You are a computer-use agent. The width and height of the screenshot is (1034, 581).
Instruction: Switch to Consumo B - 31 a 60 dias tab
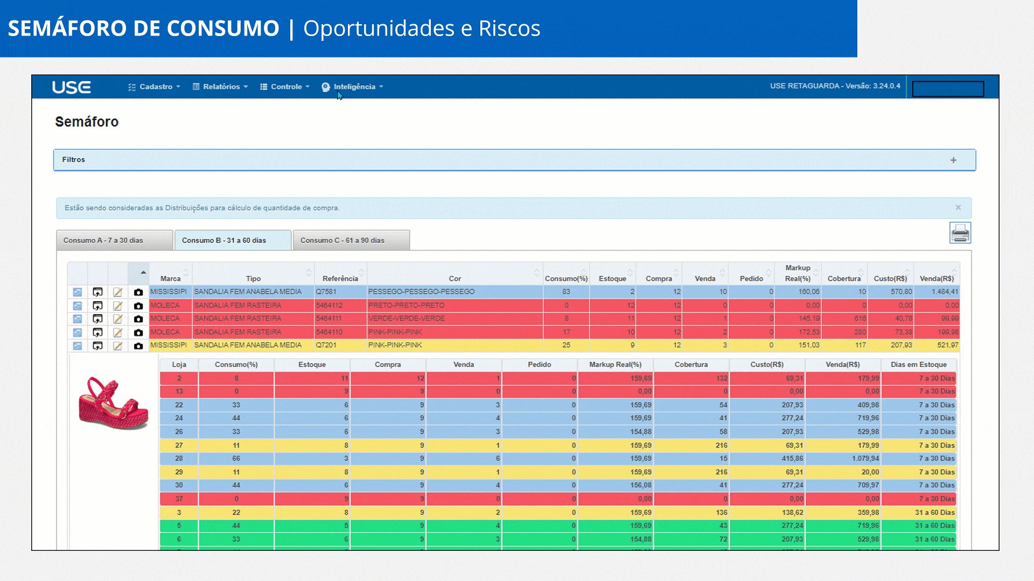[x=233, y=240]
